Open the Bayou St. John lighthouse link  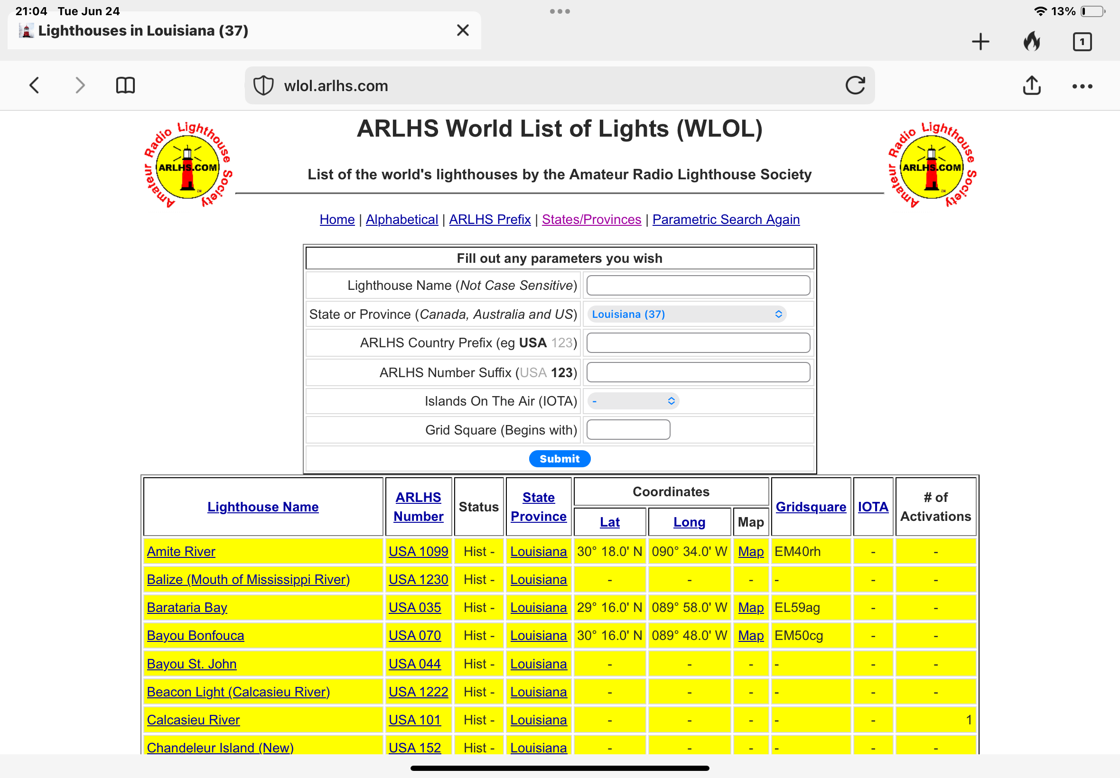[x=192, y=664]
